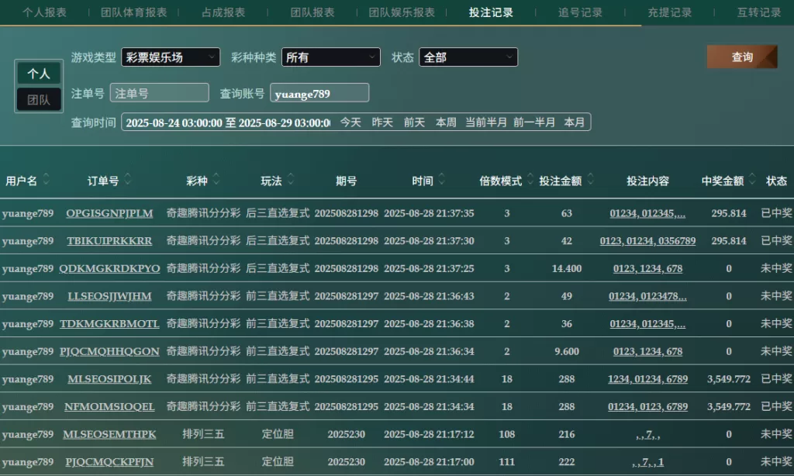Choose the 本月 quick date link

[575, 122]
